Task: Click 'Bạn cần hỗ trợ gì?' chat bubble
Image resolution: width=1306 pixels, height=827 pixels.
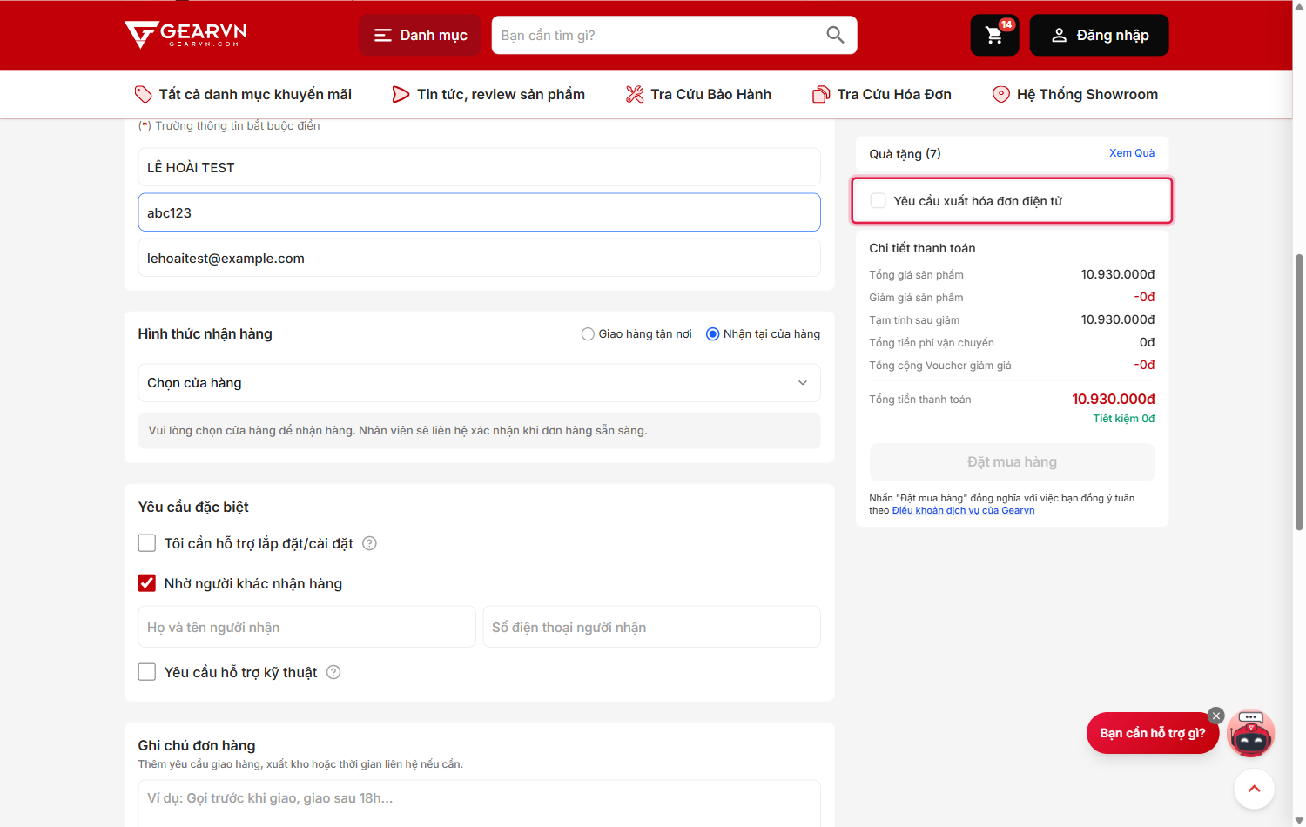Action: point(1152,733)
